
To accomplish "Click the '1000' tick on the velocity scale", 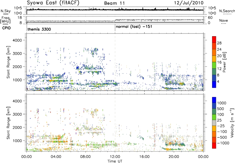I will point(222,103).
